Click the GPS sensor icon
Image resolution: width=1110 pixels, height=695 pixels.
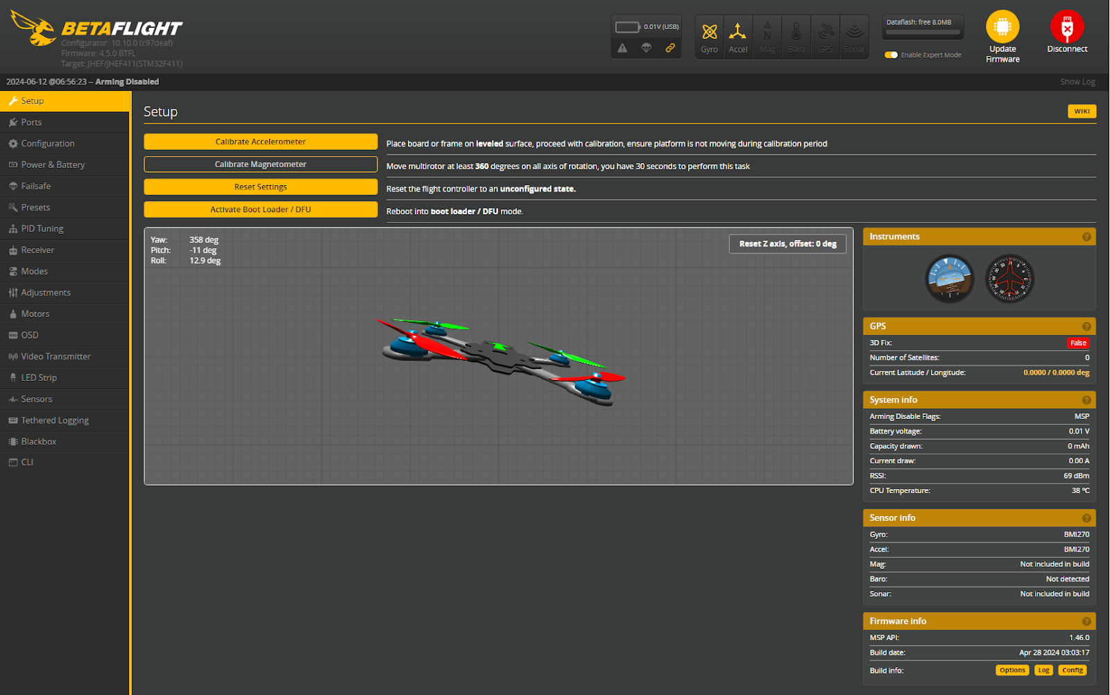pyautogui.click(x=826, y=32)
